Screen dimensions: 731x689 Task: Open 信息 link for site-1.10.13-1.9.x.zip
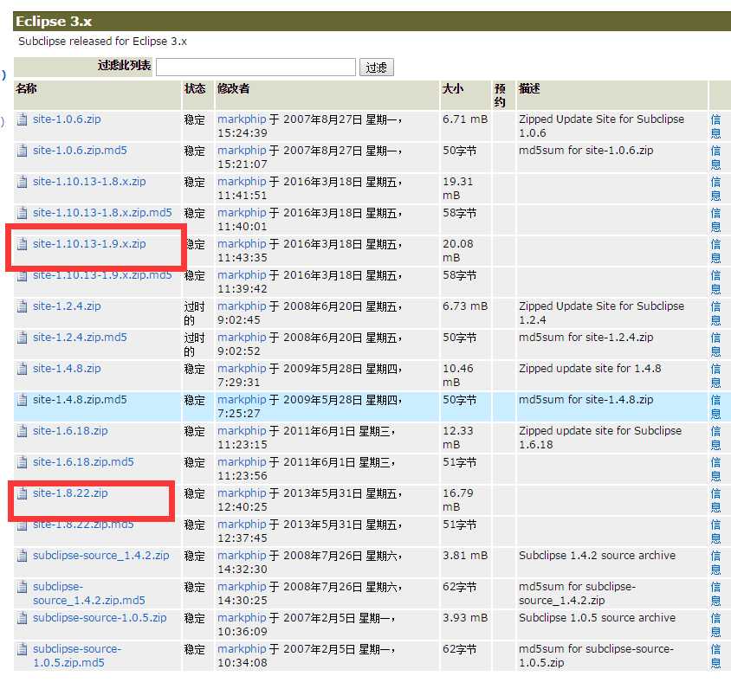pyautogui.click(x=715, y=251)
